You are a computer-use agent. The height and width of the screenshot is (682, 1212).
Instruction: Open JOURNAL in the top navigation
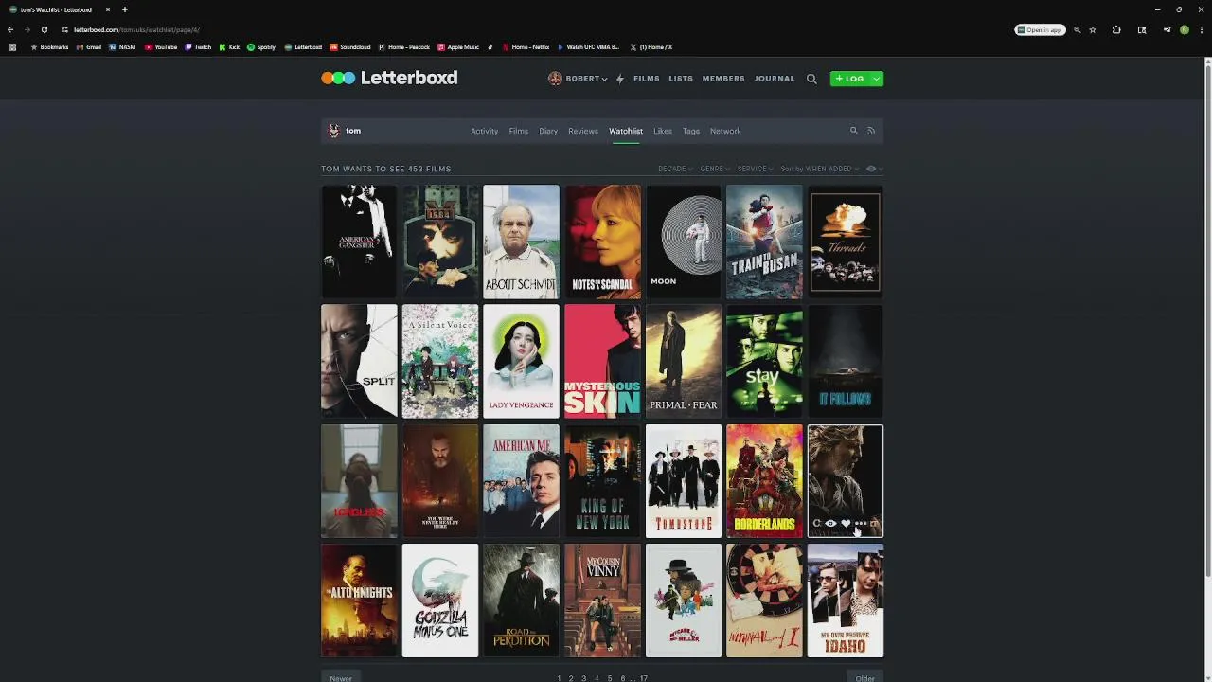coord(775,79)
